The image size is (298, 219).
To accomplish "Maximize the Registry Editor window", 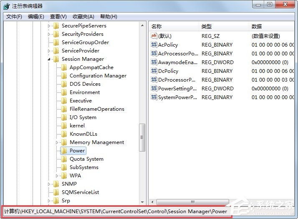I will [x=270, y=5].
